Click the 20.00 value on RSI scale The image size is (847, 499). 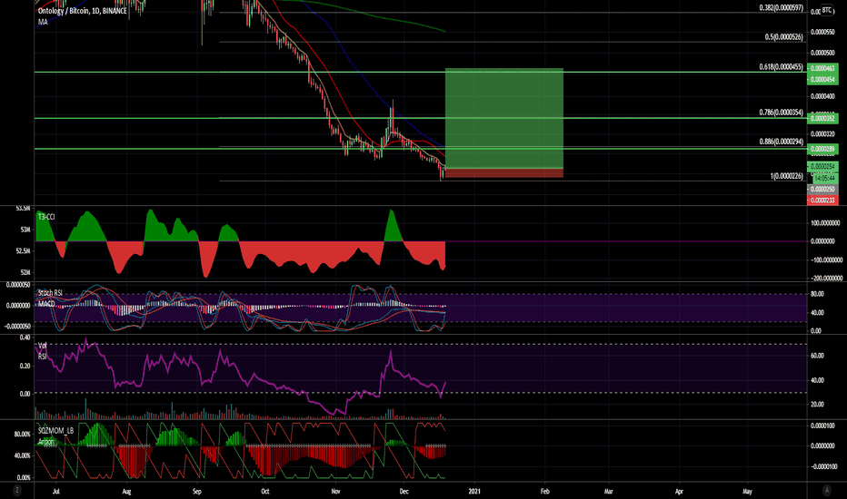pos(817,404)
